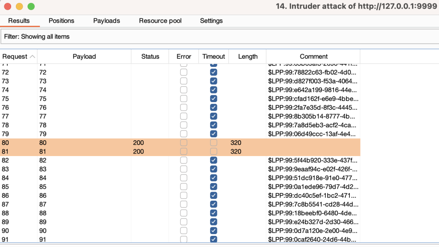
Task: Click the Comment column header
Action: (313, 57)
